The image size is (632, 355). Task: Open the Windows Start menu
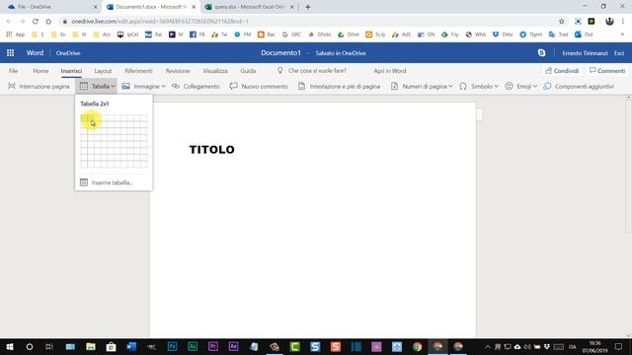10,346
